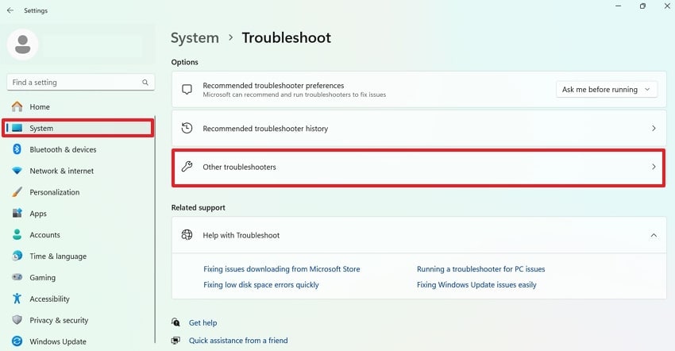This screenshot has width=675, height=351.
Task: Click the wrench icon for Other troubleshooters
Action: [187, 167]
